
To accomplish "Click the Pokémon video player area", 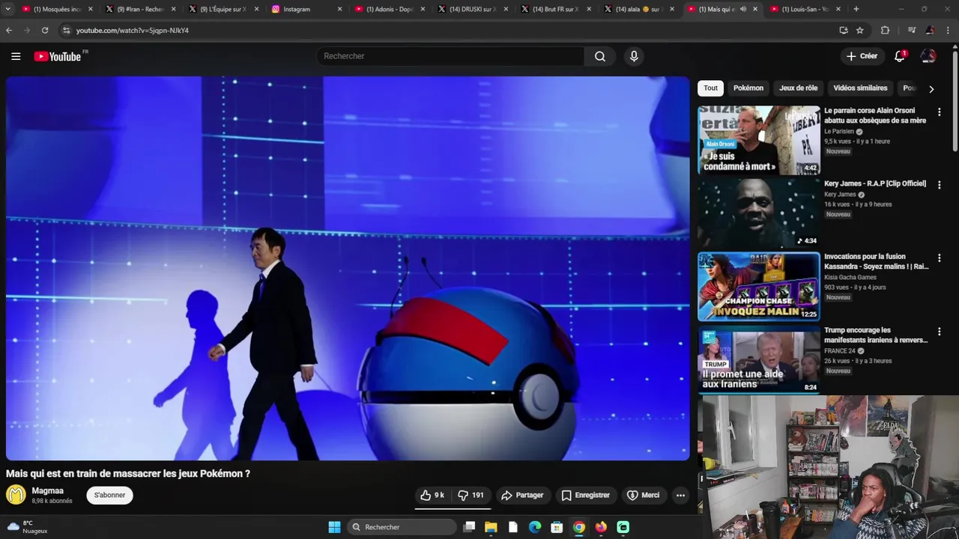I will [348, 268].
